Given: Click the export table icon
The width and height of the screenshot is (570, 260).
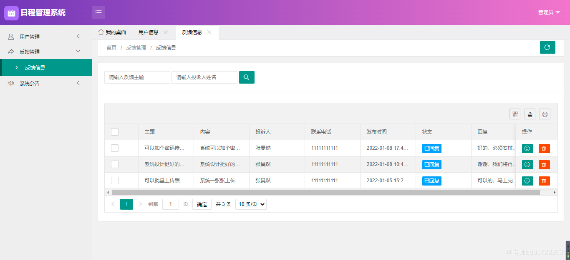Looking at the screenshot, I should (x=530, y=114).
